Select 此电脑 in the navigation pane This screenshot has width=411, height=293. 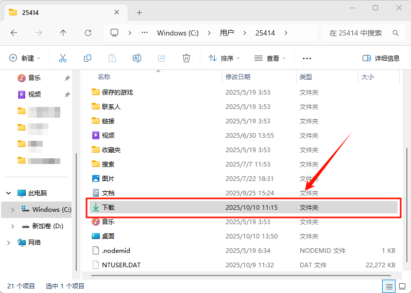[x=38, y=193]
